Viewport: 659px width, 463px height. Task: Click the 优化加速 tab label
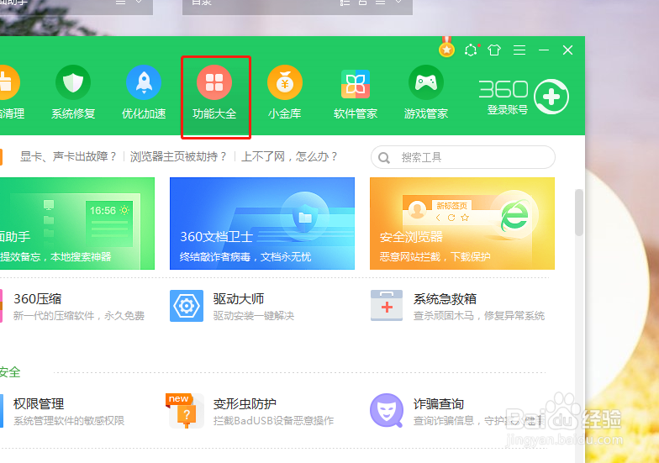coord(144,113)
